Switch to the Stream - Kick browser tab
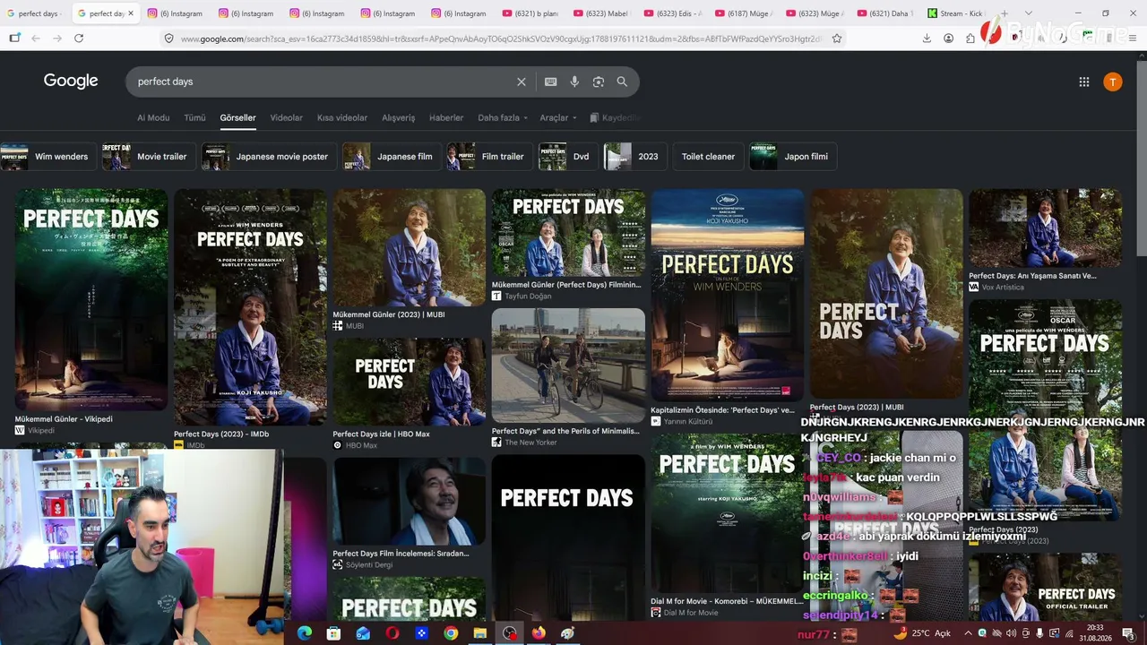Image resolution: width=1147 pixels, height=645 pixels. (959, 13)
